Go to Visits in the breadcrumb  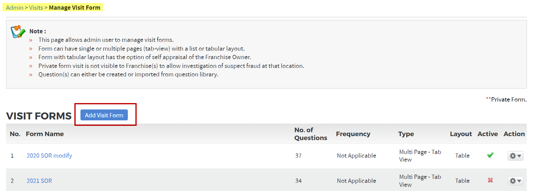coord(36,8)
